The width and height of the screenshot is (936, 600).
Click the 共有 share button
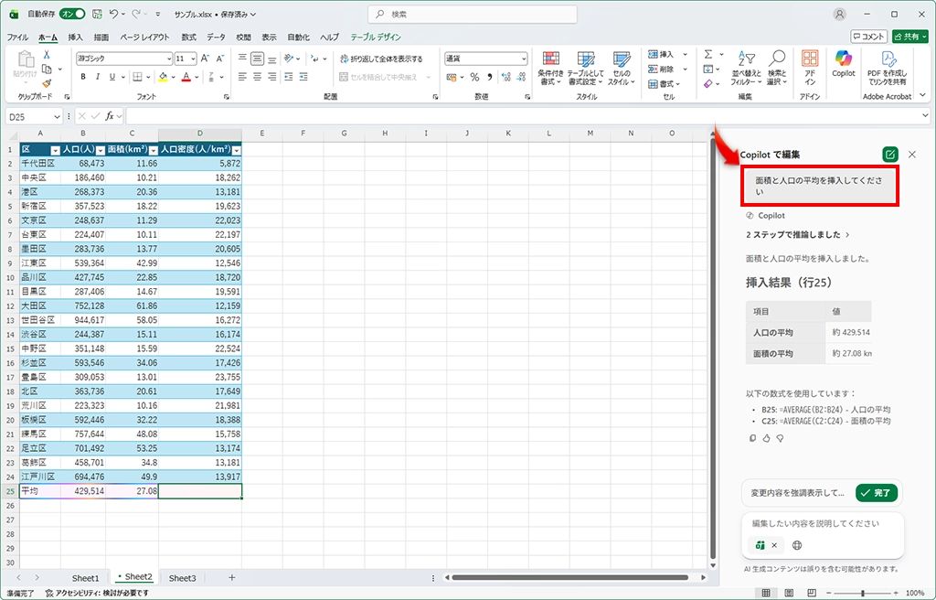click(910, 37)
